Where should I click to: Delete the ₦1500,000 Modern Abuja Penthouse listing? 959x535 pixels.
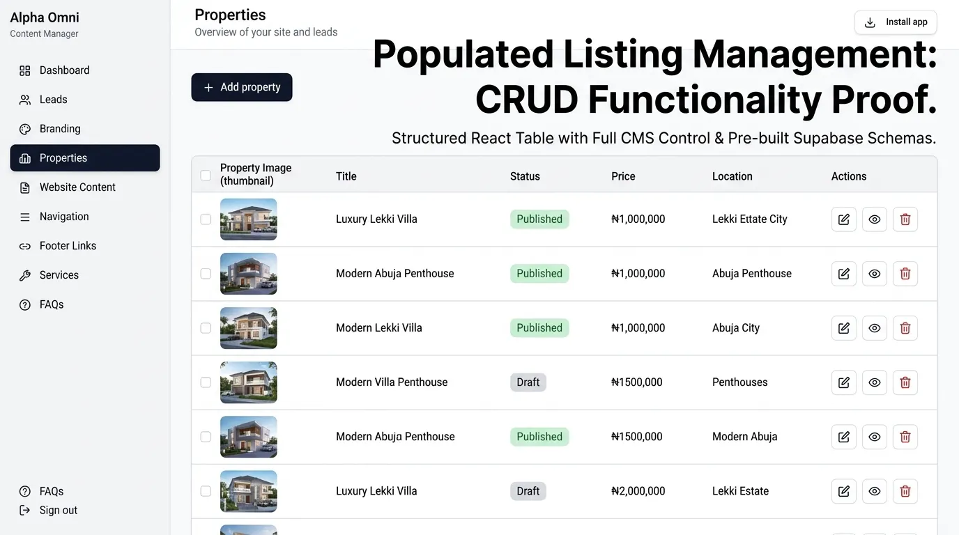click(905, 437)
